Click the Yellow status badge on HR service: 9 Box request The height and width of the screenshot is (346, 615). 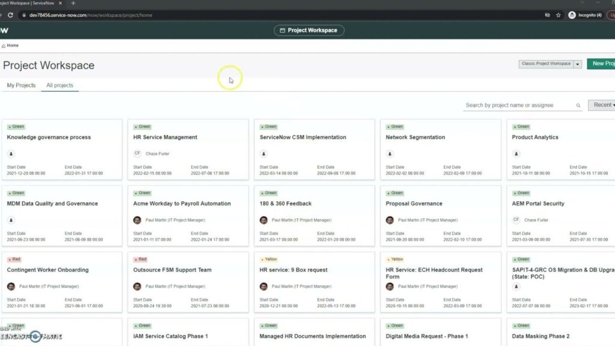click(268, 259)
